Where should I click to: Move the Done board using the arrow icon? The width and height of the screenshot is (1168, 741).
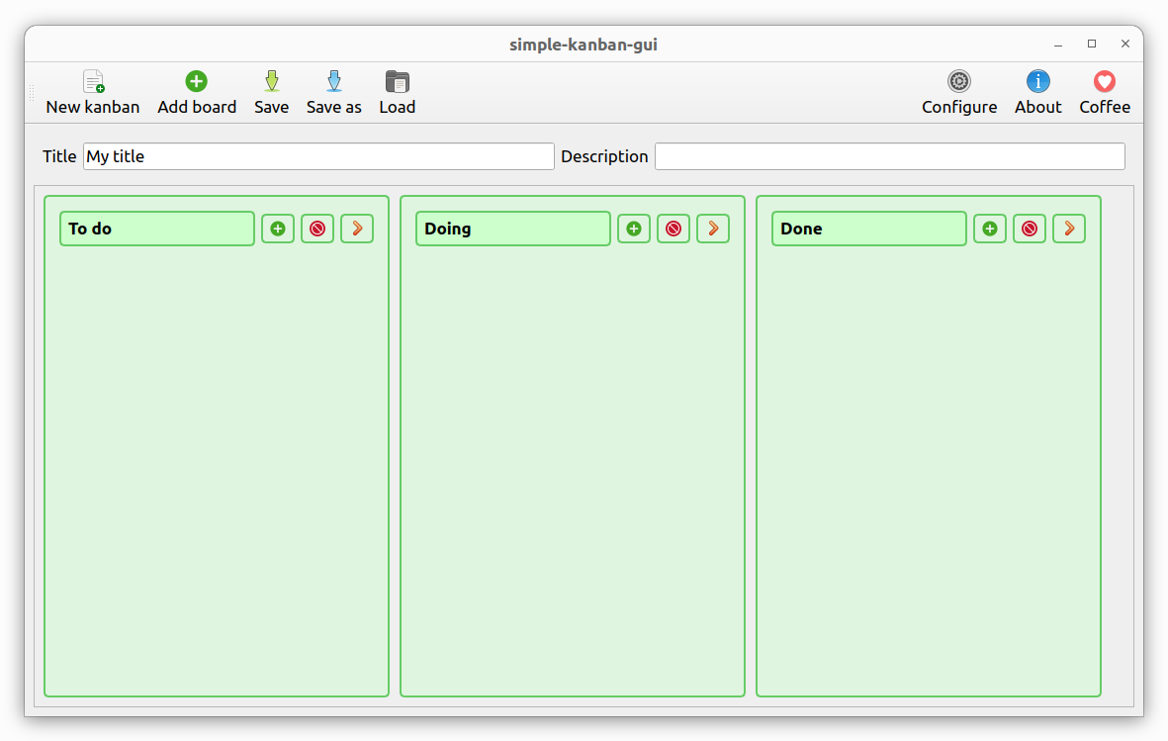coord(1069,229)
